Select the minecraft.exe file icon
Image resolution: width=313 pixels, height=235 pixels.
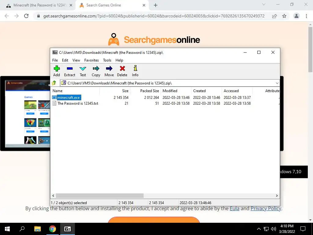54,98
